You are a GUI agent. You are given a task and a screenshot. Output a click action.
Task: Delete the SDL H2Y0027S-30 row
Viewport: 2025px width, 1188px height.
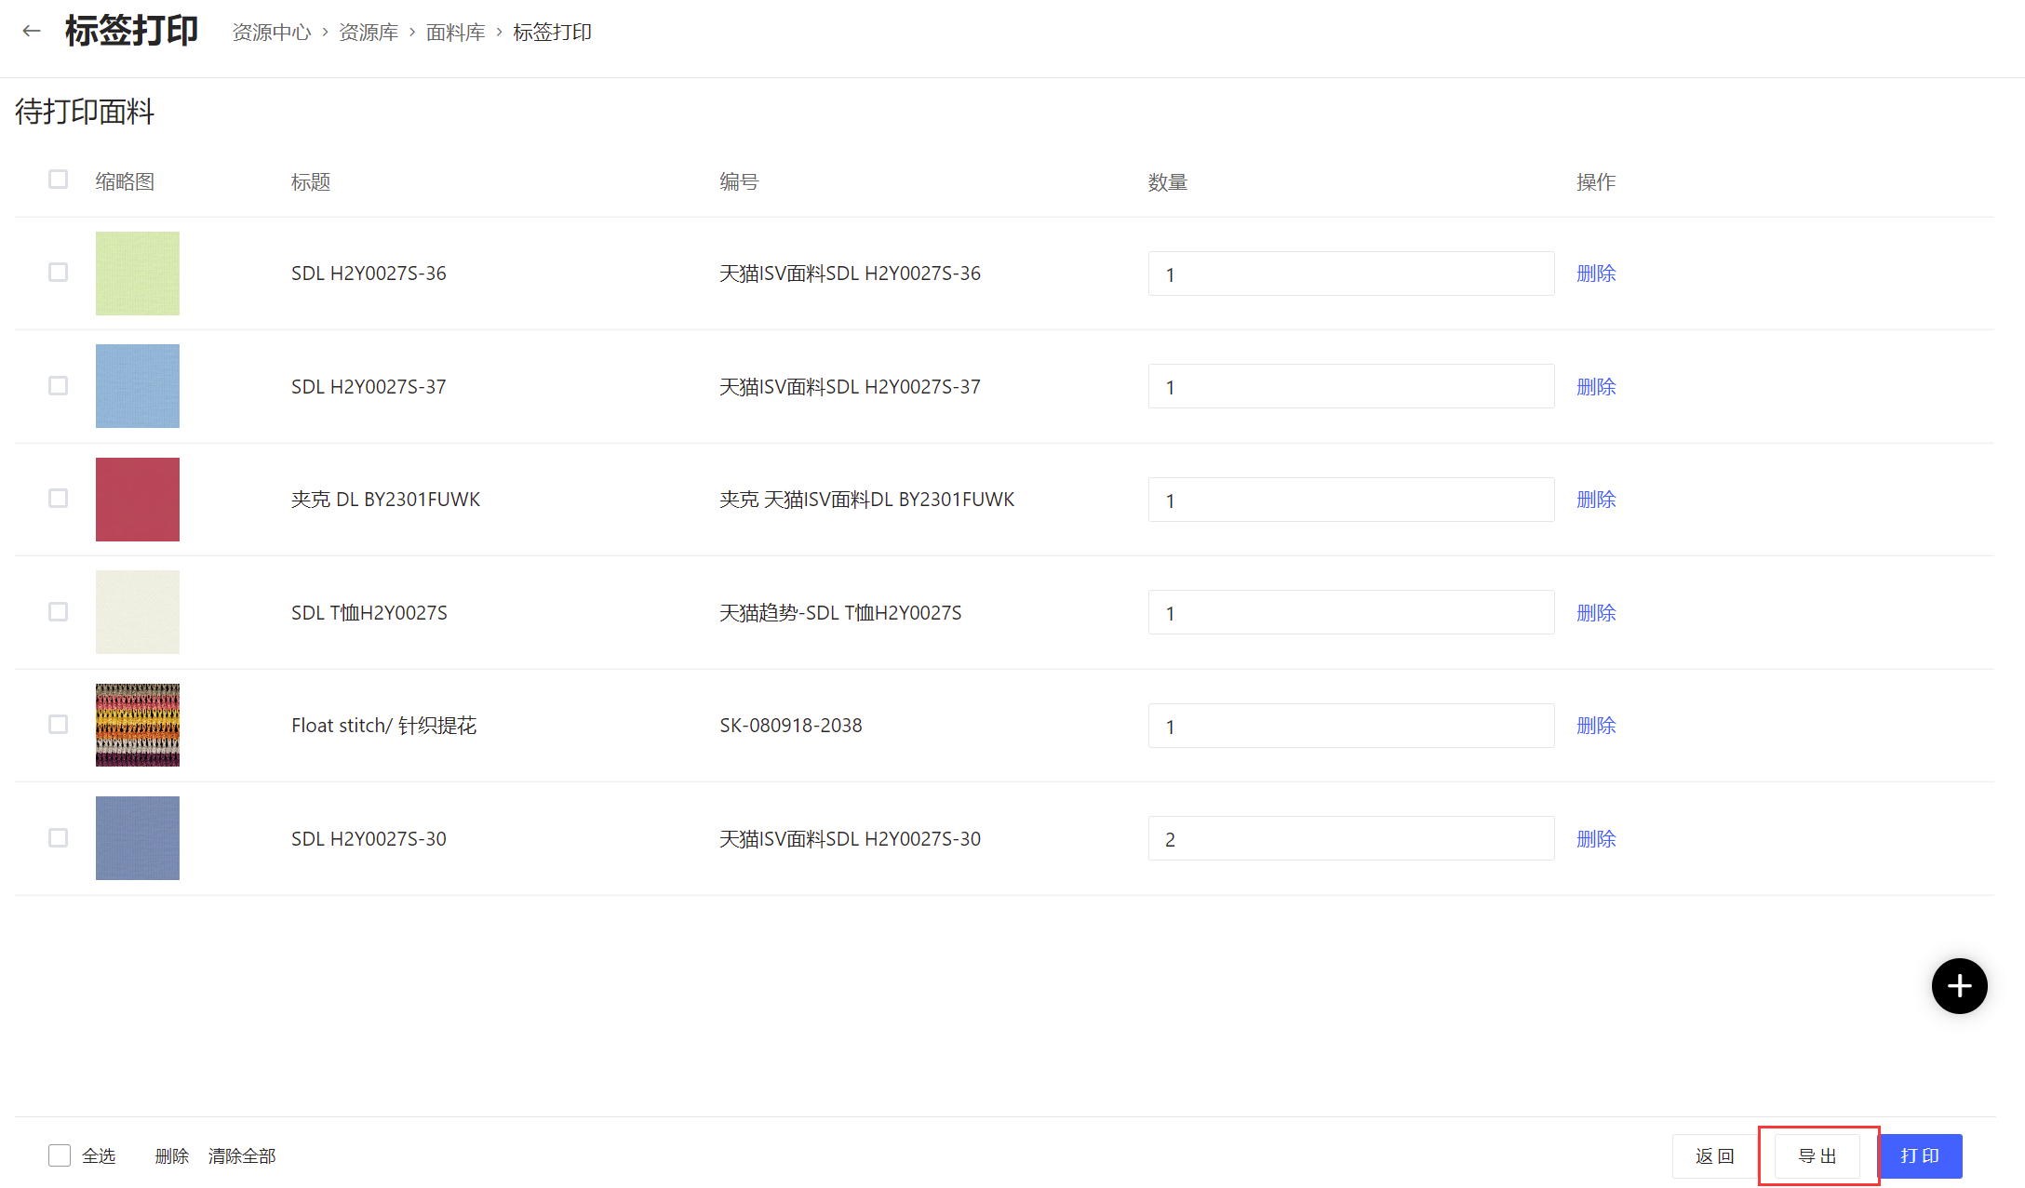1595,838
